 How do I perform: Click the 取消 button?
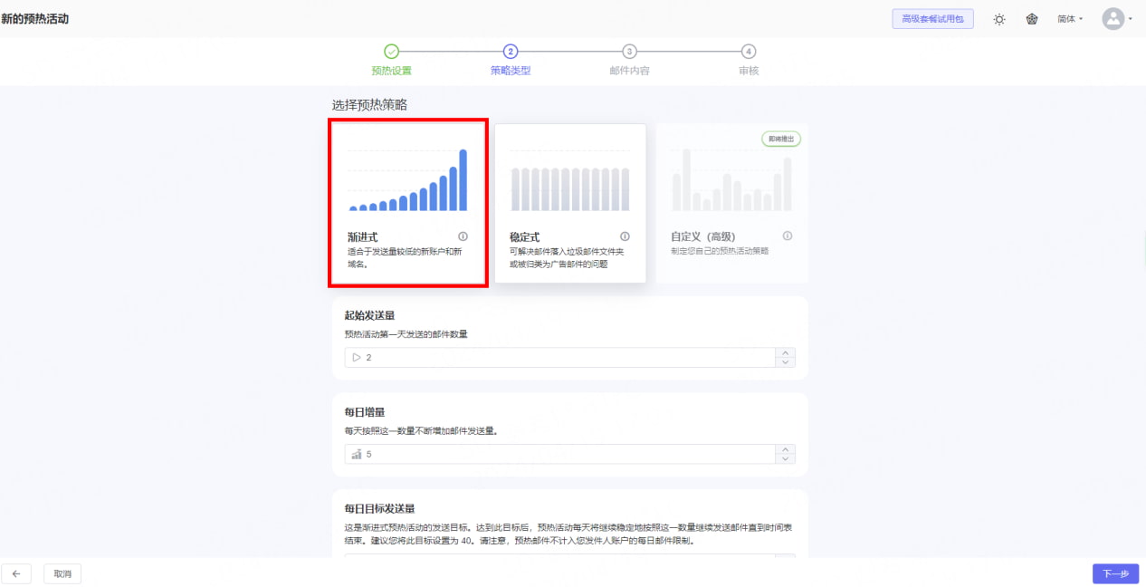coord(62,573)
